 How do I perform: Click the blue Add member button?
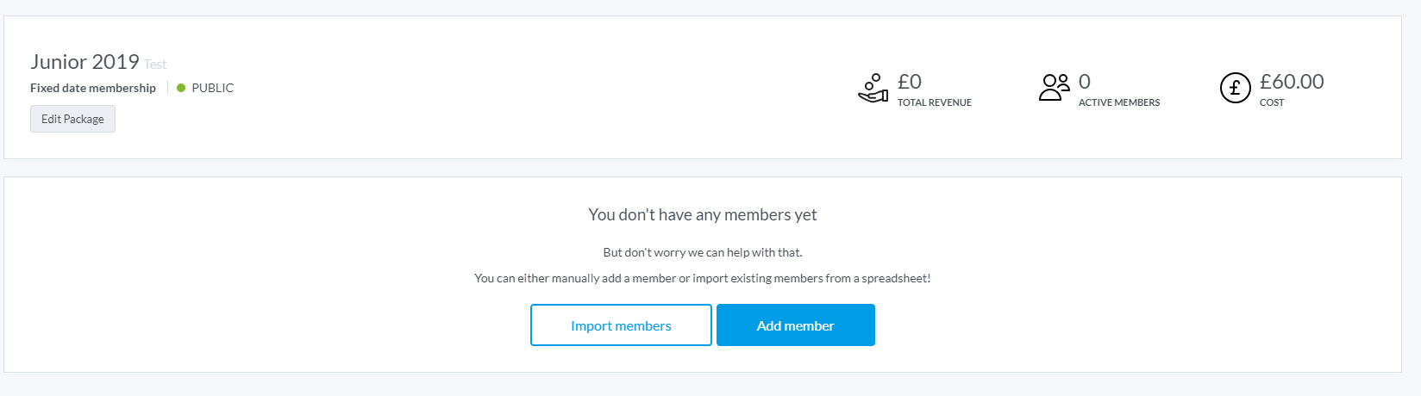coord(795,325)
